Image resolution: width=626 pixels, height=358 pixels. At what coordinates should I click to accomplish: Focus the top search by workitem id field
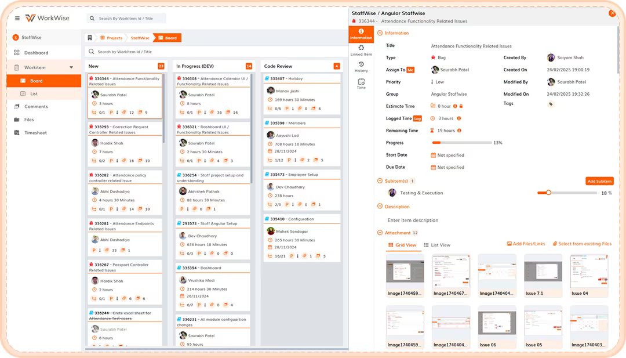point(126,19)
